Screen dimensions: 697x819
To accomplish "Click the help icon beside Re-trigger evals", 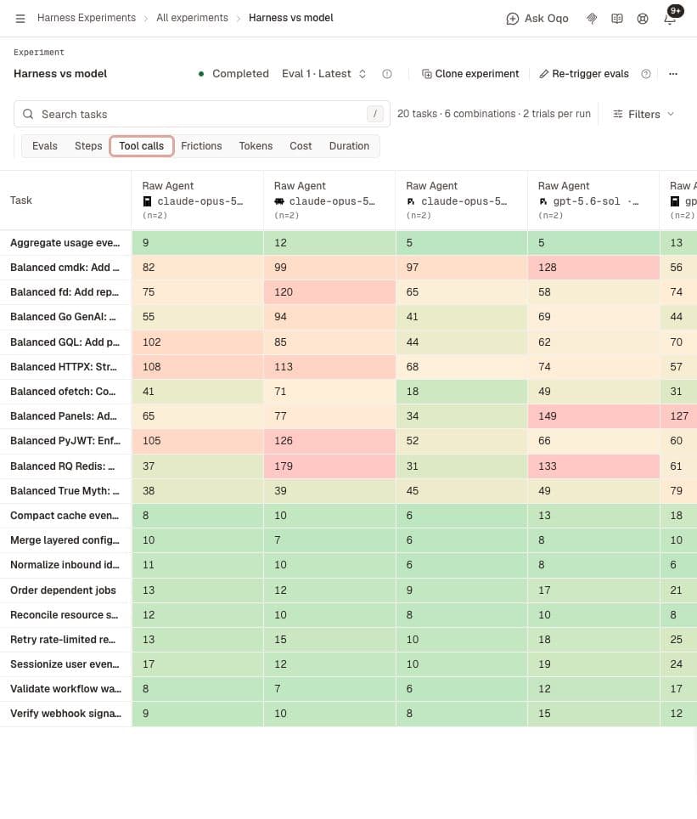I will (x=646, y=74).
